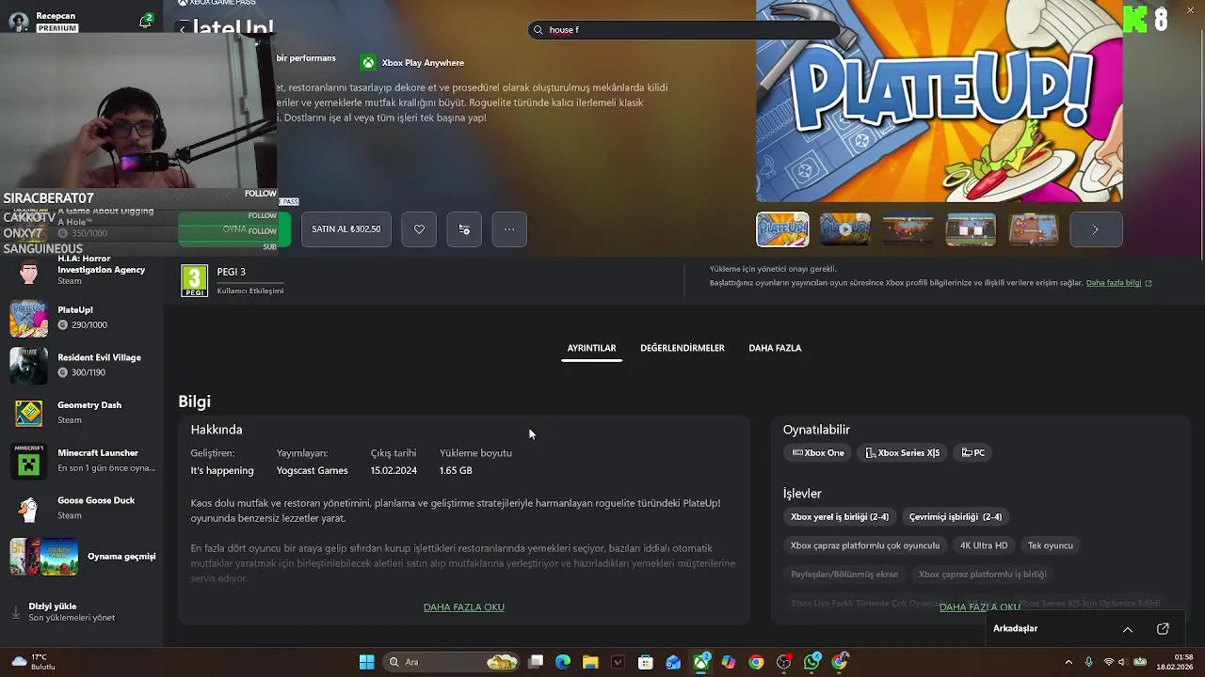Switch to the AYRINTILAR tab
1205x677 pixels.
tap(591, 348)
